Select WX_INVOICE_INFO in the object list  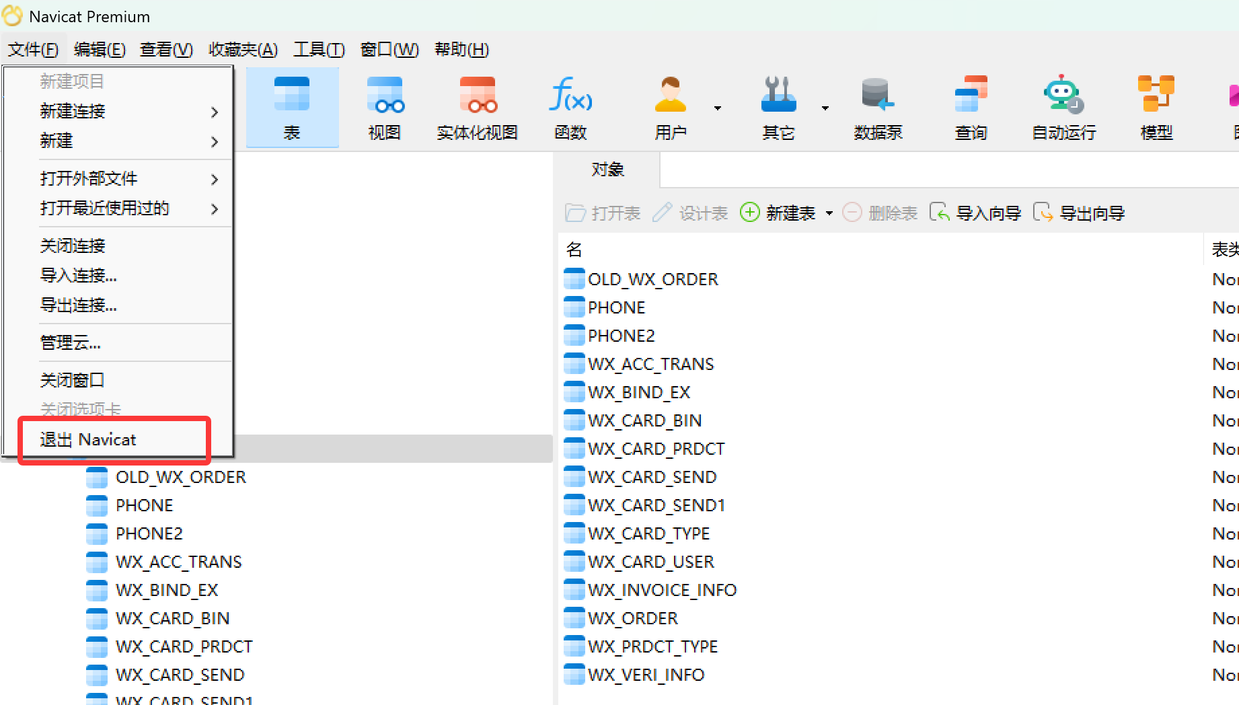[x=650, y=590]
